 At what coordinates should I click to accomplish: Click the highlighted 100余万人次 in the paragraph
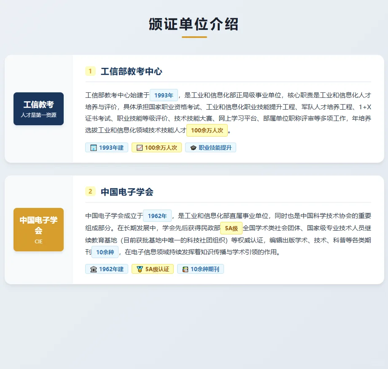coord(207,130)
